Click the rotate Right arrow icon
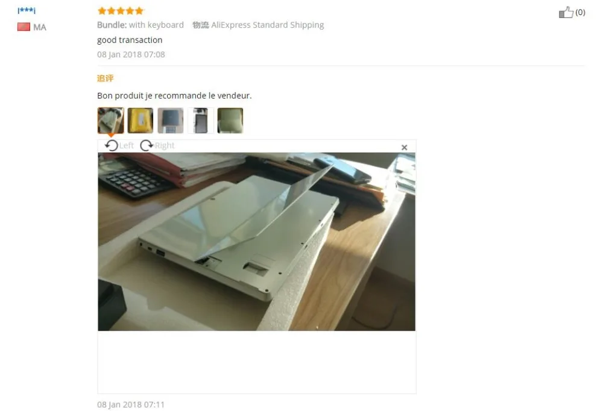The height and width of the screenshot is (411, 603). (147, 145)
